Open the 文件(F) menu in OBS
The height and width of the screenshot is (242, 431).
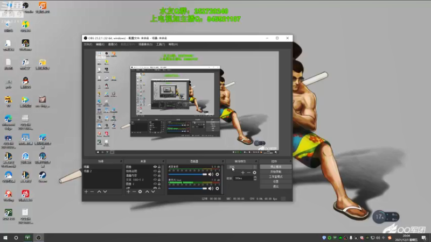click(88, 44)
